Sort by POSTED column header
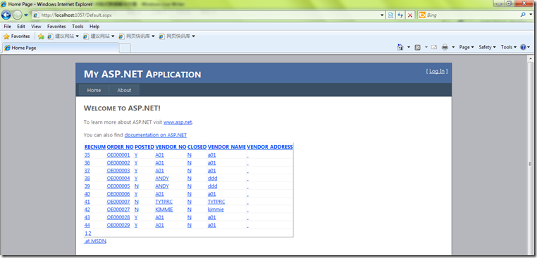The image size is (537, 258). click(144, 147)
